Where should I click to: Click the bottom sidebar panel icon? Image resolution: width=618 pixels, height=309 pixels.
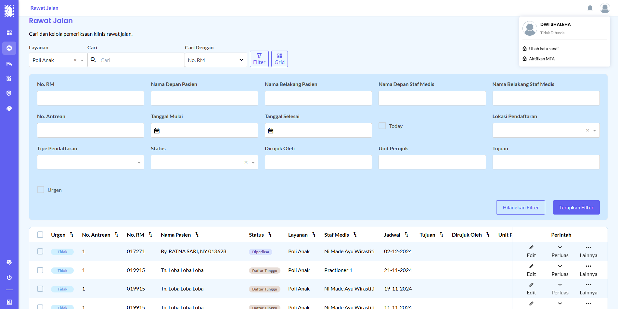tap(9, 302)
